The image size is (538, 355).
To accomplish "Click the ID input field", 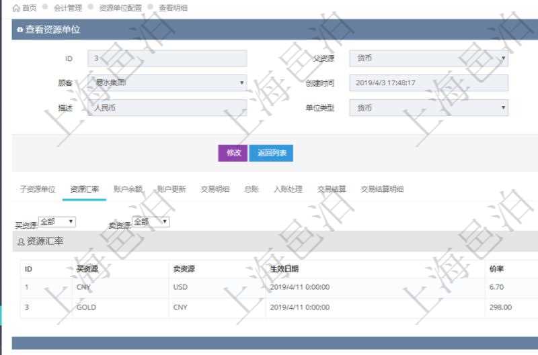I will (167, 58).
